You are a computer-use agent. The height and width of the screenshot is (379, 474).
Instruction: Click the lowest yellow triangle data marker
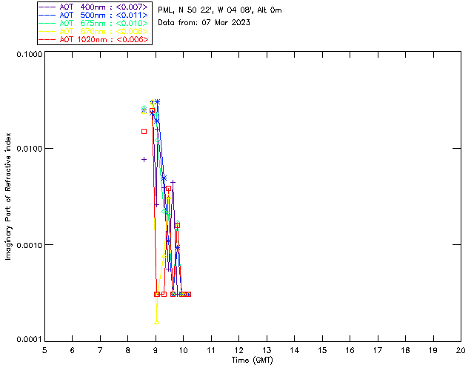157,322
